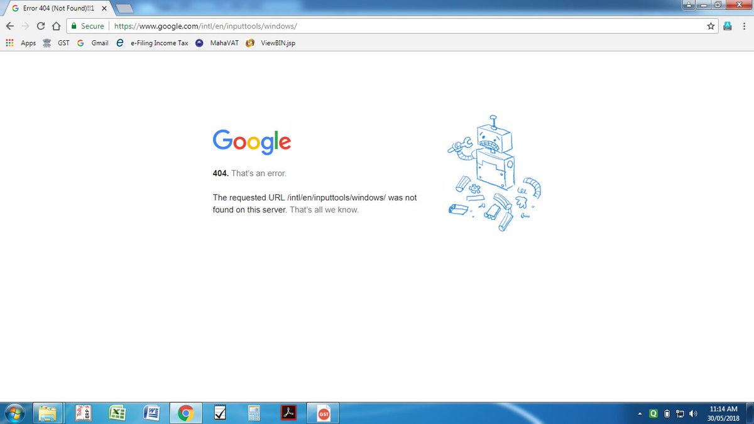The width and height of the screenshot is (754, 424).
Task: Minimize the Chrome window
Action: click(x=704, y=4)
